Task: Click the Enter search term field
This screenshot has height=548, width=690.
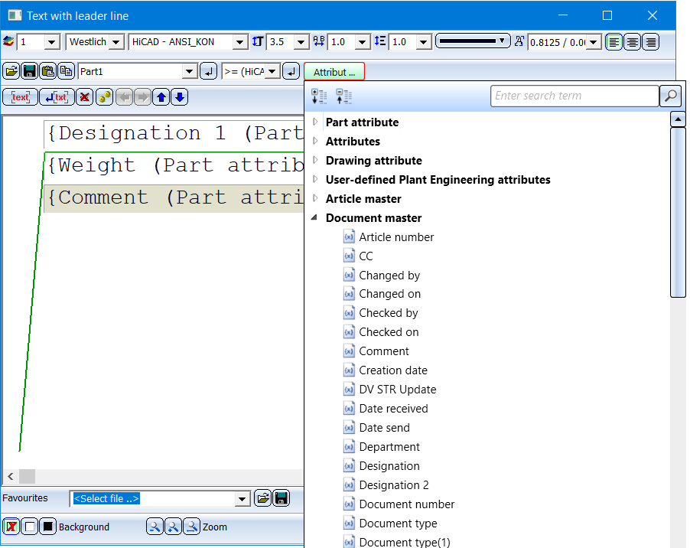Action: pos(574,96)
